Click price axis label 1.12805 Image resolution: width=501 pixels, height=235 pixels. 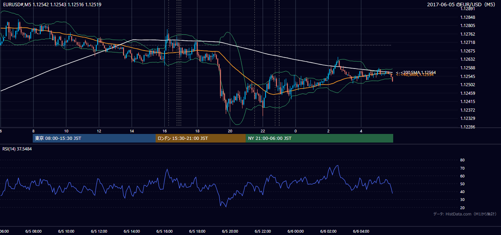468,25
